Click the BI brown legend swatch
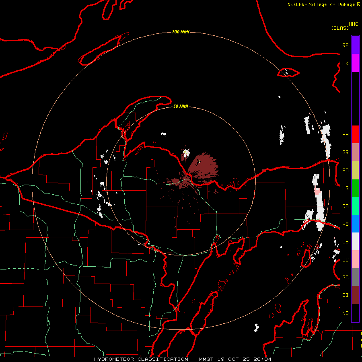Viewport: 362px width, 362px height. tap(355, 295)
